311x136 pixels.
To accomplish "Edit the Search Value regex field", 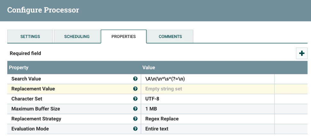I will tap(208, 79).
